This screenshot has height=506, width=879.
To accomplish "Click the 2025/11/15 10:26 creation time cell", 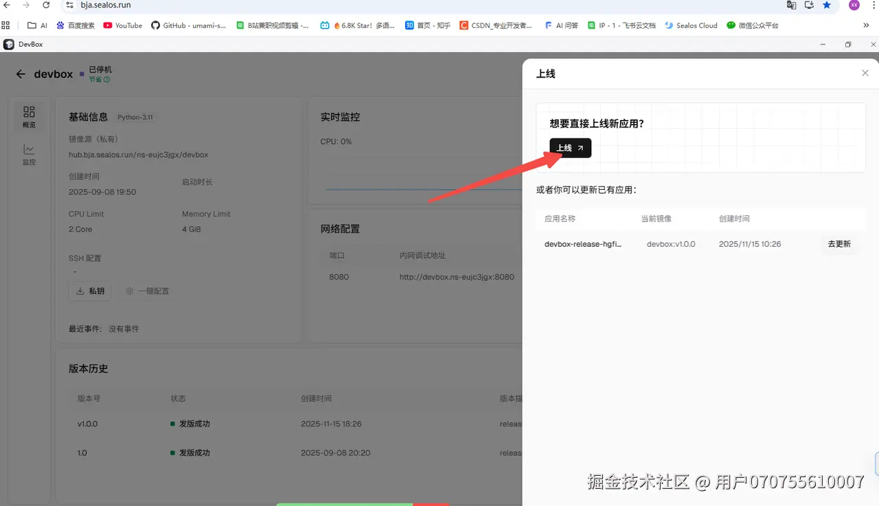I will pos(750,244).
